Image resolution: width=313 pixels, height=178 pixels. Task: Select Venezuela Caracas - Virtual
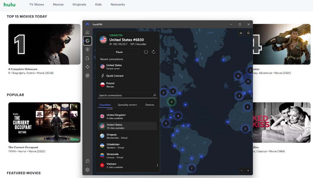(x=127, y=155)
